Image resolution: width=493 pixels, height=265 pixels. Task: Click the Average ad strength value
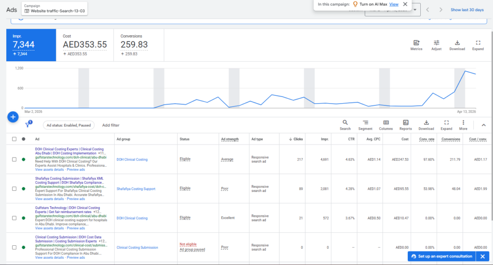227,159
